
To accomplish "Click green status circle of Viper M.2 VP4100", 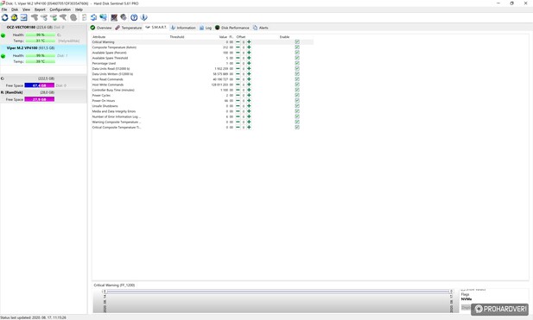I will tap(3, 56).
